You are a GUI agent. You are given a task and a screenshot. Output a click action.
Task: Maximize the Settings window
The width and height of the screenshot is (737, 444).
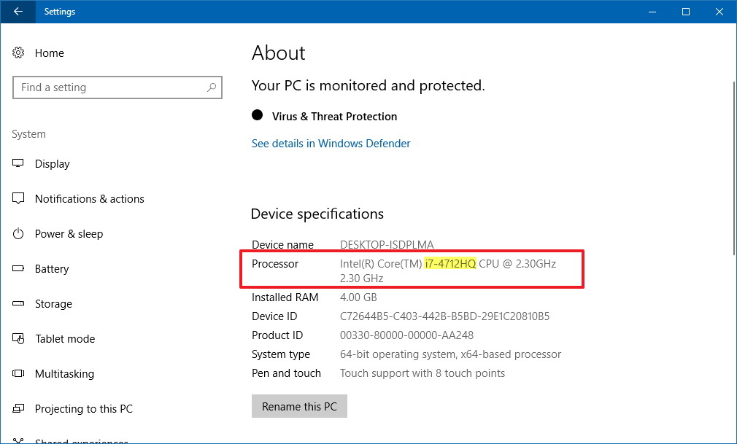(x=686, y=12)
